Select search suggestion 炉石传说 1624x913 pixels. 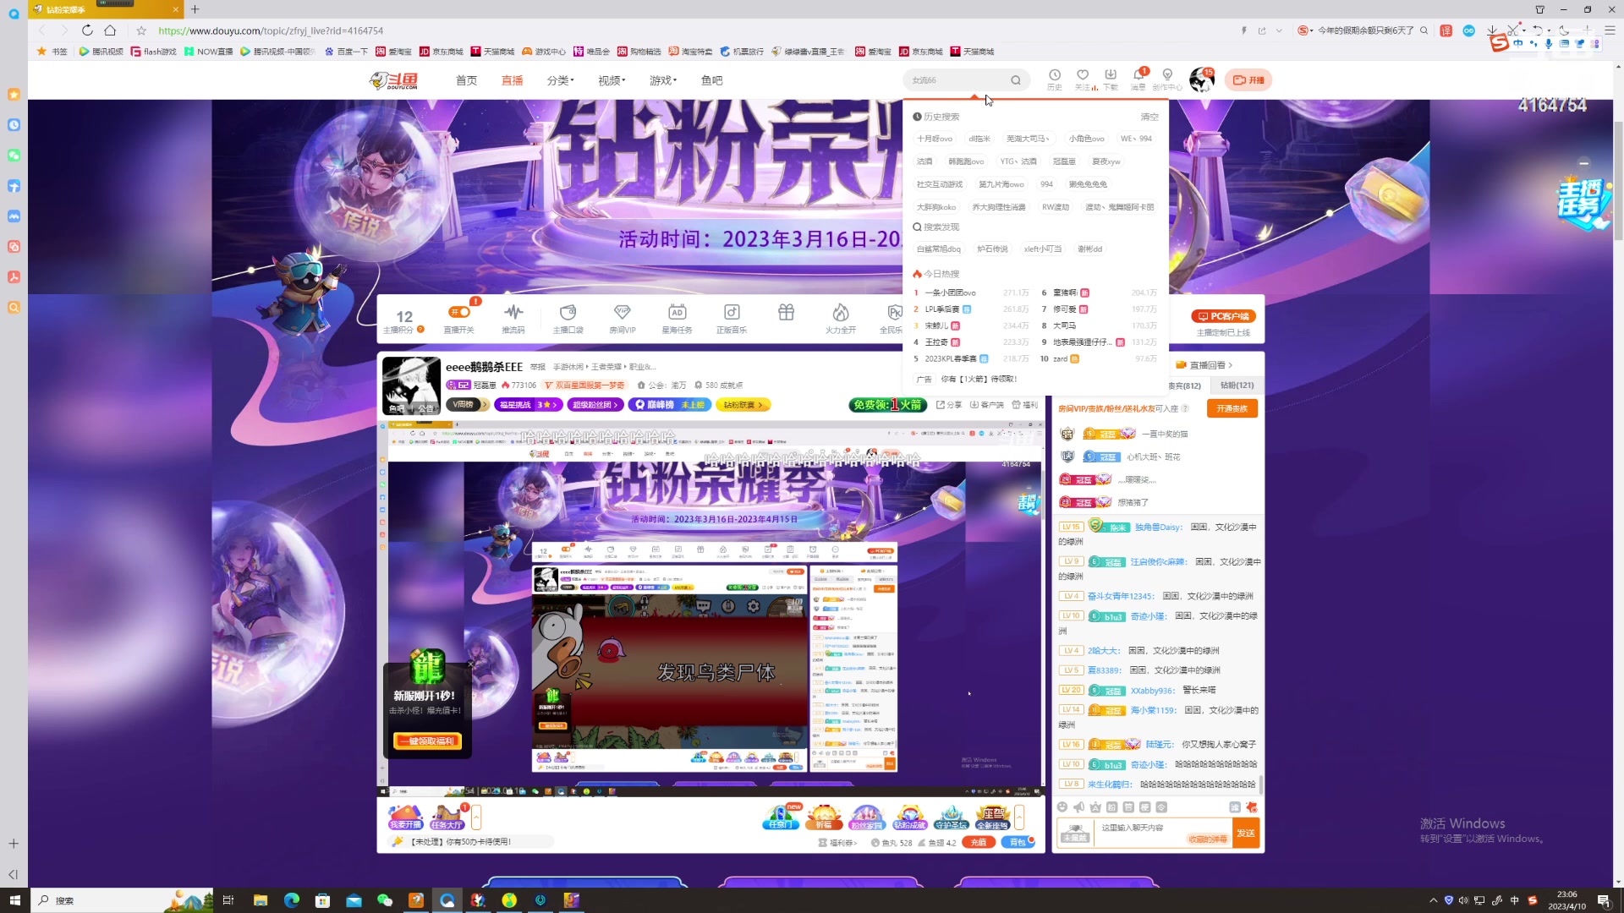(x=992, y=249)
